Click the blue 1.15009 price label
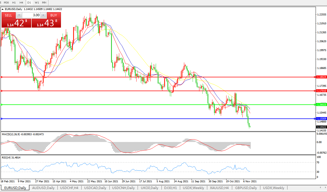The image size is (327, 192). pos(321,119)
